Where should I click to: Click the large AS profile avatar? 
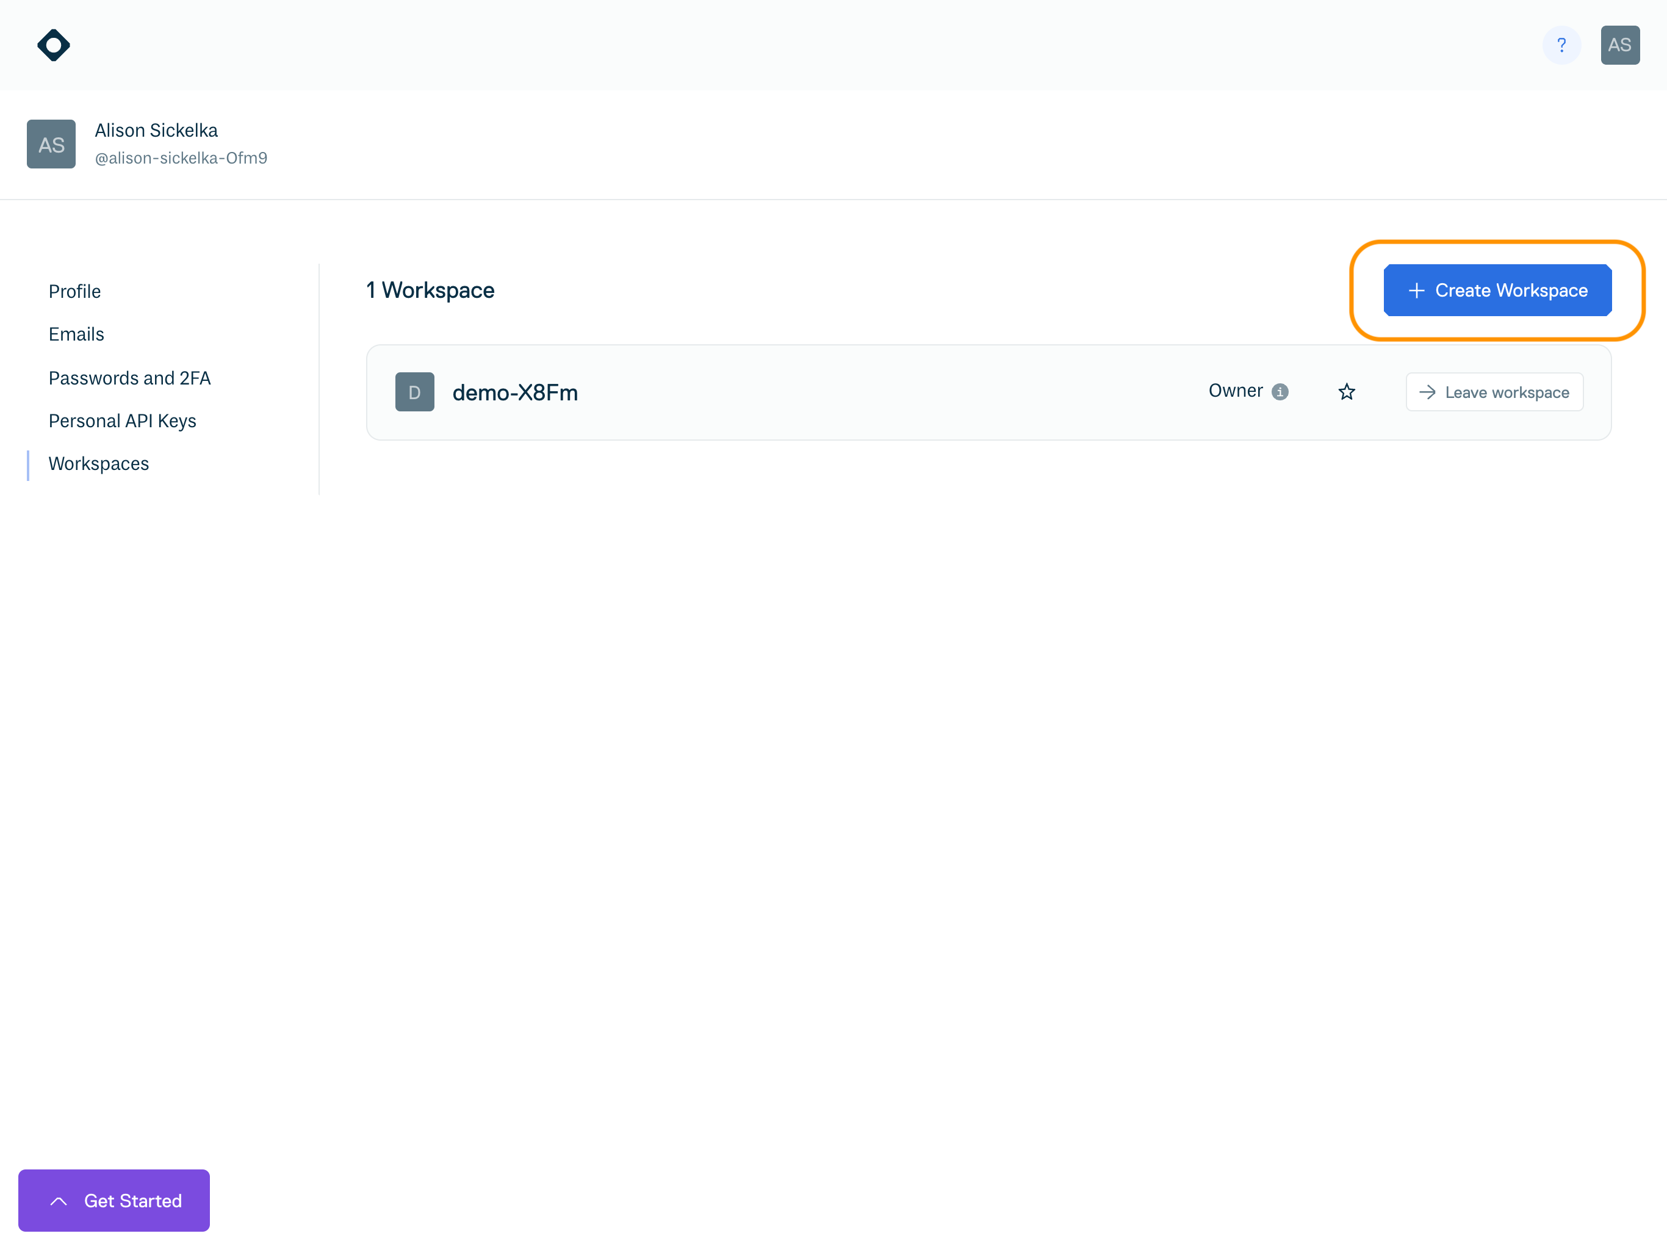pyautogui.click(x=51, y=144)
